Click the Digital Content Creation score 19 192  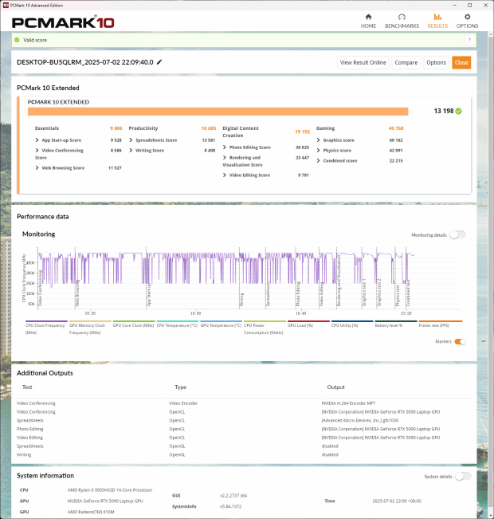point(302,132)
